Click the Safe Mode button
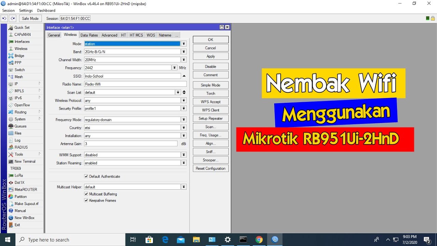This screenshot has height=246, width=437. (30, 18)
